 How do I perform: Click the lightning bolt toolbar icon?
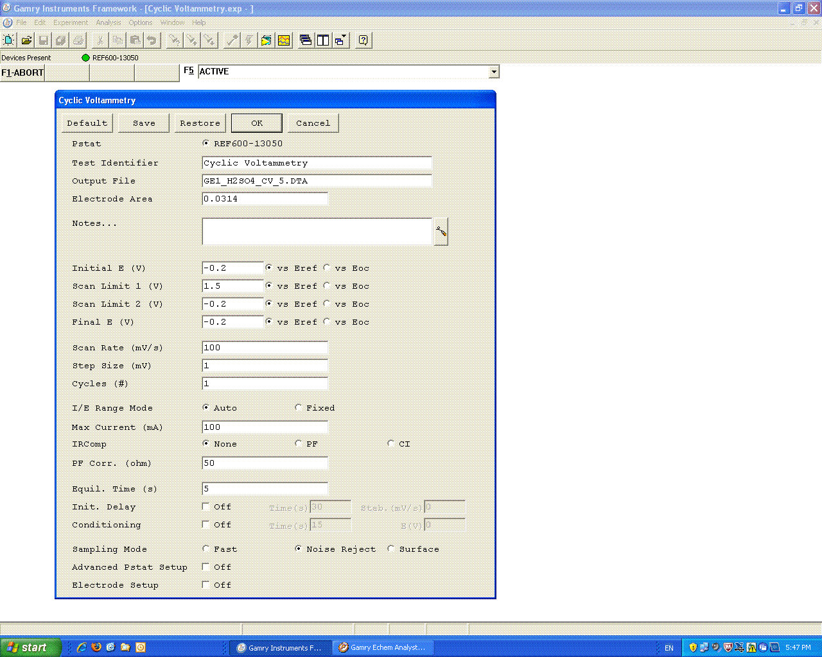click(x=249, y=40)
